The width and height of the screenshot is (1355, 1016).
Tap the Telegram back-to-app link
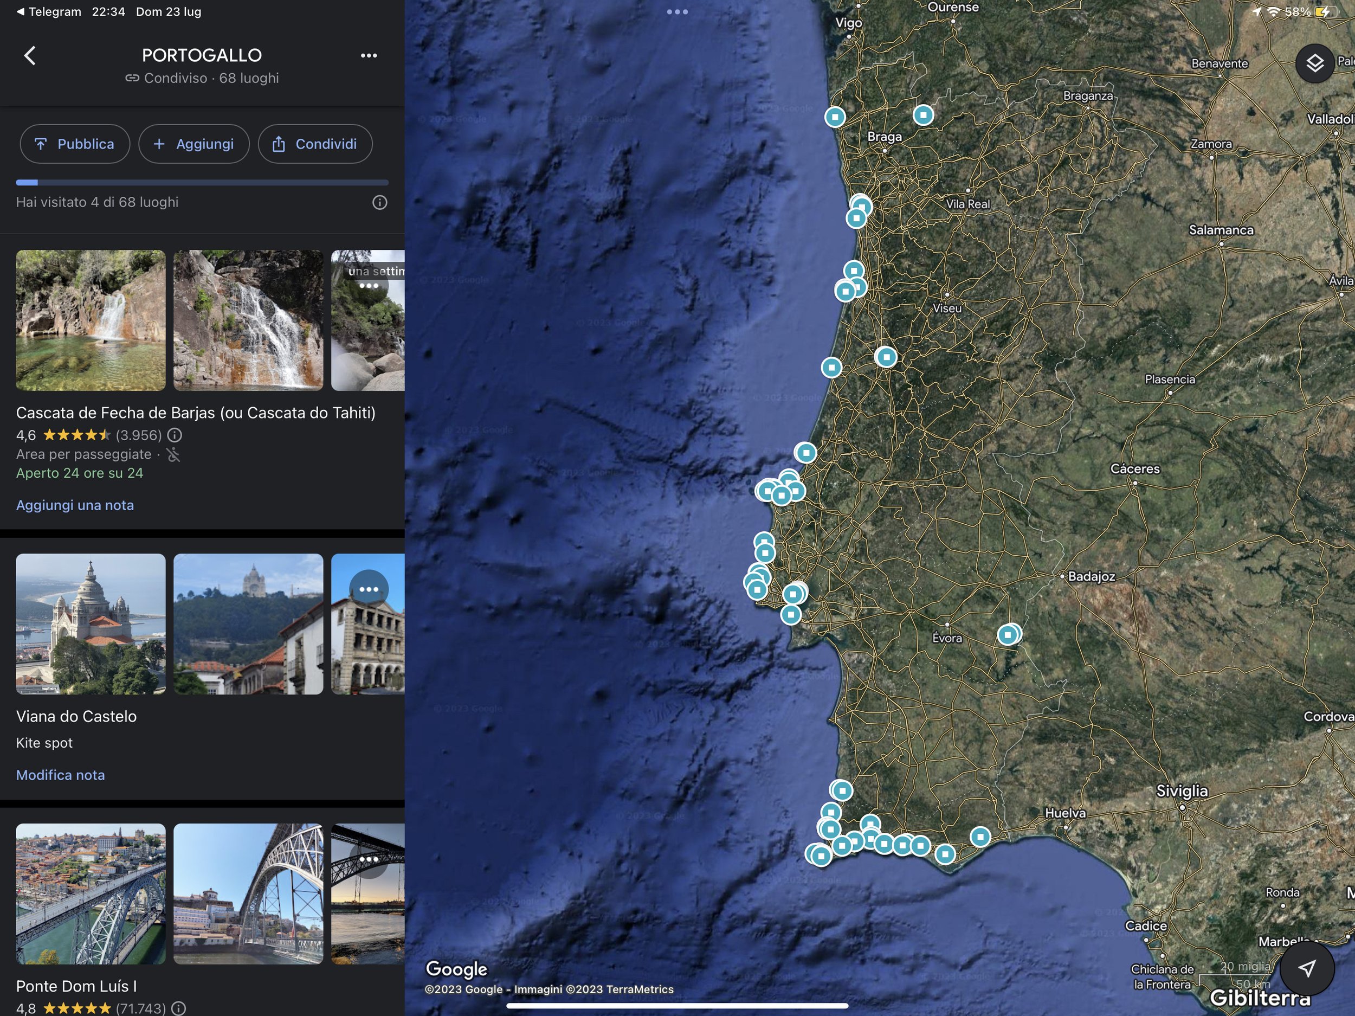tap(49, 11)
